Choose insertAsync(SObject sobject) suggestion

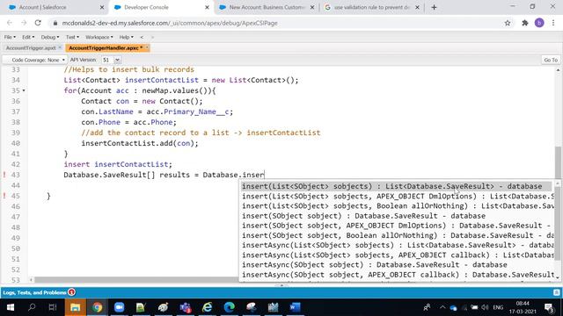[398, 265]
